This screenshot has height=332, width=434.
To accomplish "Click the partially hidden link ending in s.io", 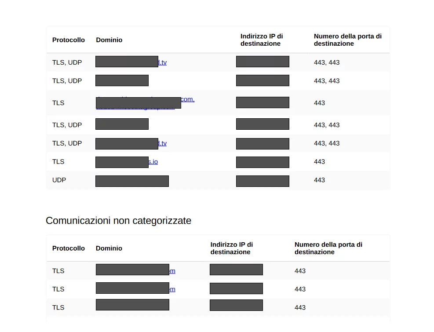I will coord(153,162).
